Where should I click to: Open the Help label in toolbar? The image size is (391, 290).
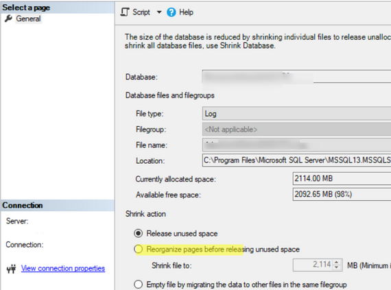(x=186, y=12)
